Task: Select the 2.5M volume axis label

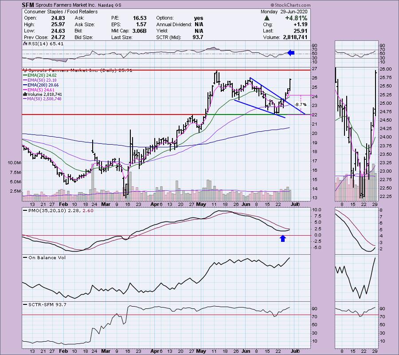Action: 16,191
